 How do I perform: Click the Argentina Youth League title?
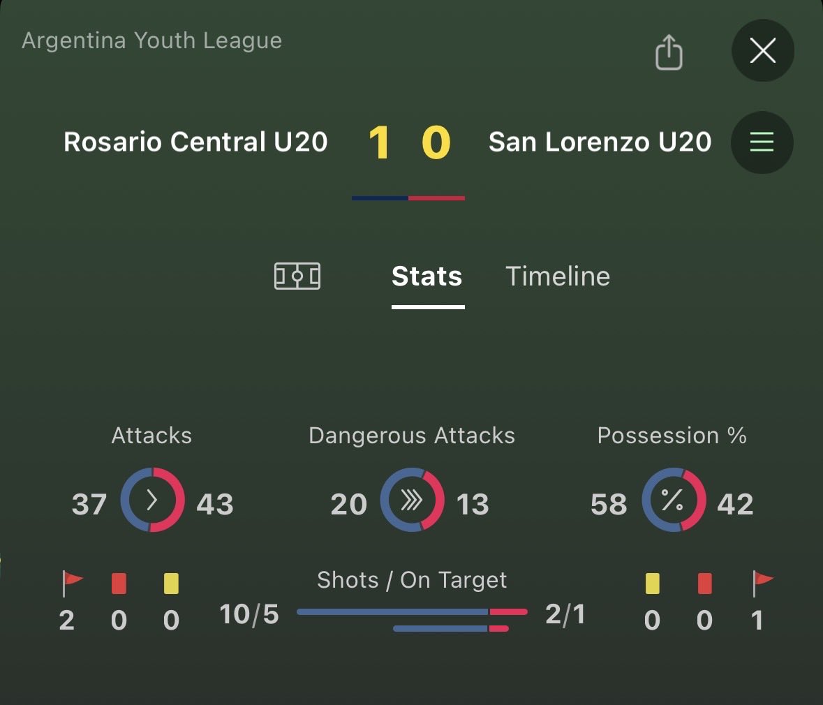click(x=152, y=40)
